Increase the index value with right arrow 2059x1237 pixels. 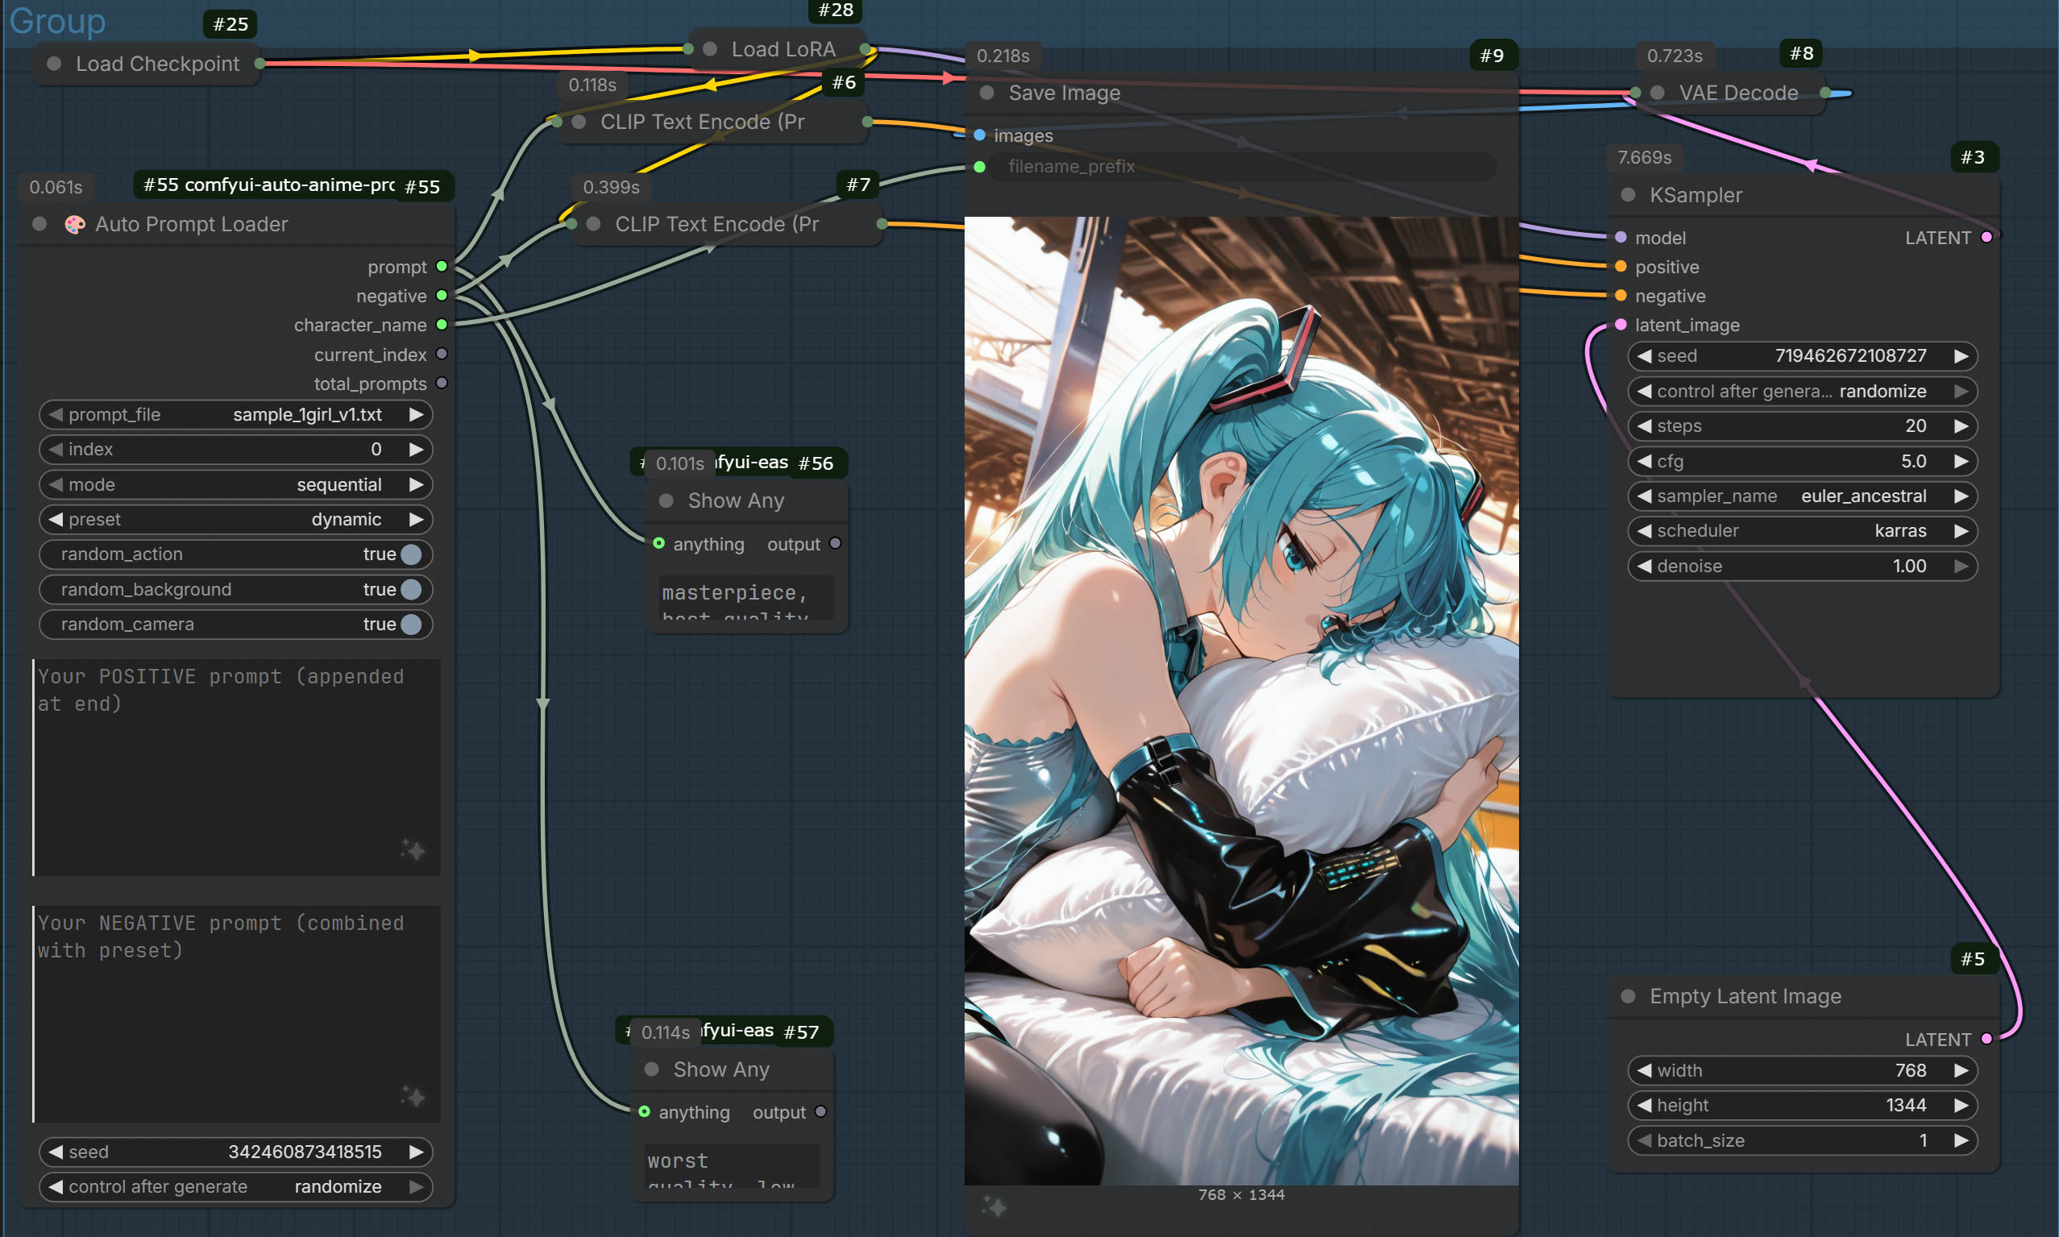click(416, 450)
